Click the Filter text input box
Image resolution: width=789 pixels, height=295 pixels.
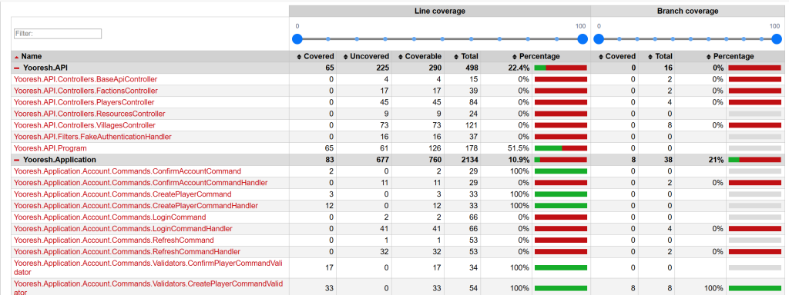tap(58, 34)
